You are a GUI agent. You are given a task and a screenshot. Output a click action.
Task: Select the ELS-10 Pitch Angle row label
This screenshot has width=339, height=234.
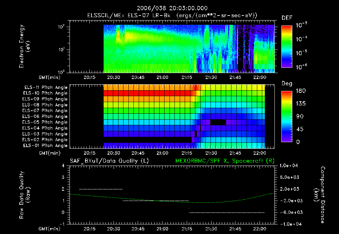click(45, 93)
